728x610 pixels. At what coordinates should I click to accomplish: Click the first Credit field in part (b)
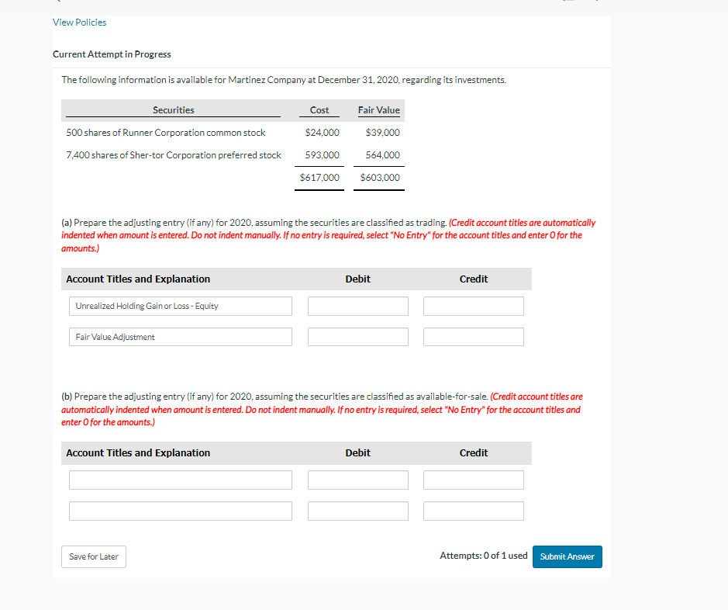pyautogui.click(x=473, y=480)
